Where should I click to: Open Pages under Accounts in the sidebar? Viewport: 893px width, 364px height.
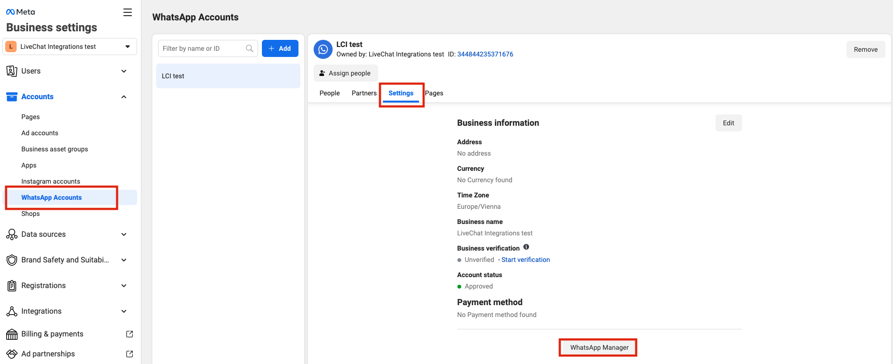[x=30, y=117]
